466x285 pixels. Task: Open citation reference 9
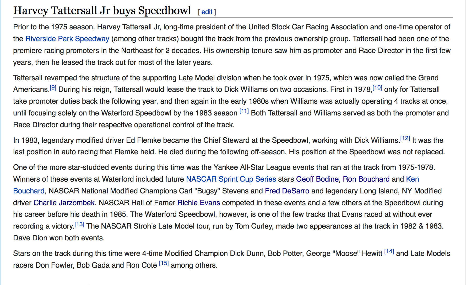[x=53, y=88]
